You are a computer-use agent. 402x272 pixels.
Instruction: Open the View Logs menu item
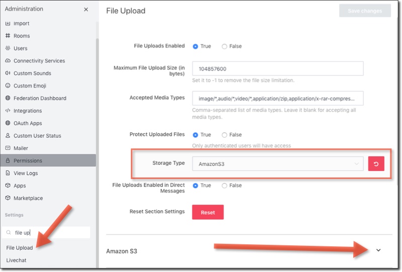coord(26,173)
